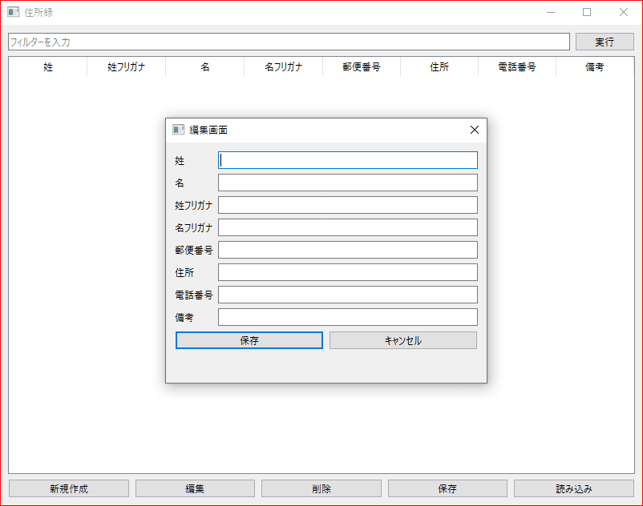Click the 備考 column header
Screen dimensions: 643x506
point(595,66)
